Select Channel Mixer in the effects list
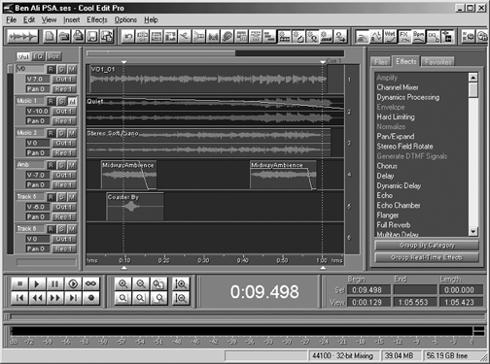Viewport: 490px width, 364px height. [398, 87]
